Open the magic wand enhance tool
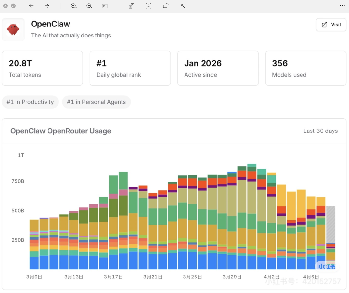Viewport: 349px width, 293px height. pos(183,6)
